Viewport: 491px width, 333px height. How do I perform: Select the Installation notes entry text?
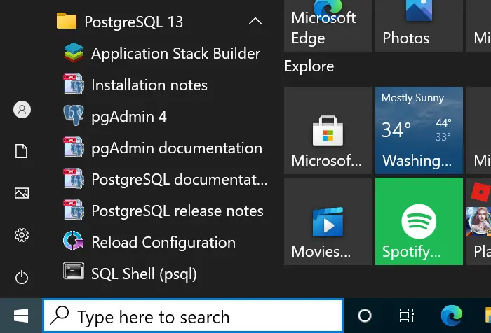pos(149,85)
